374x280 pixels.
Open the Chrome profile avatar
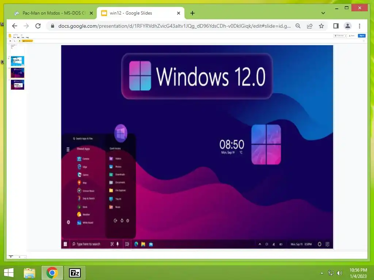(348, 26)
